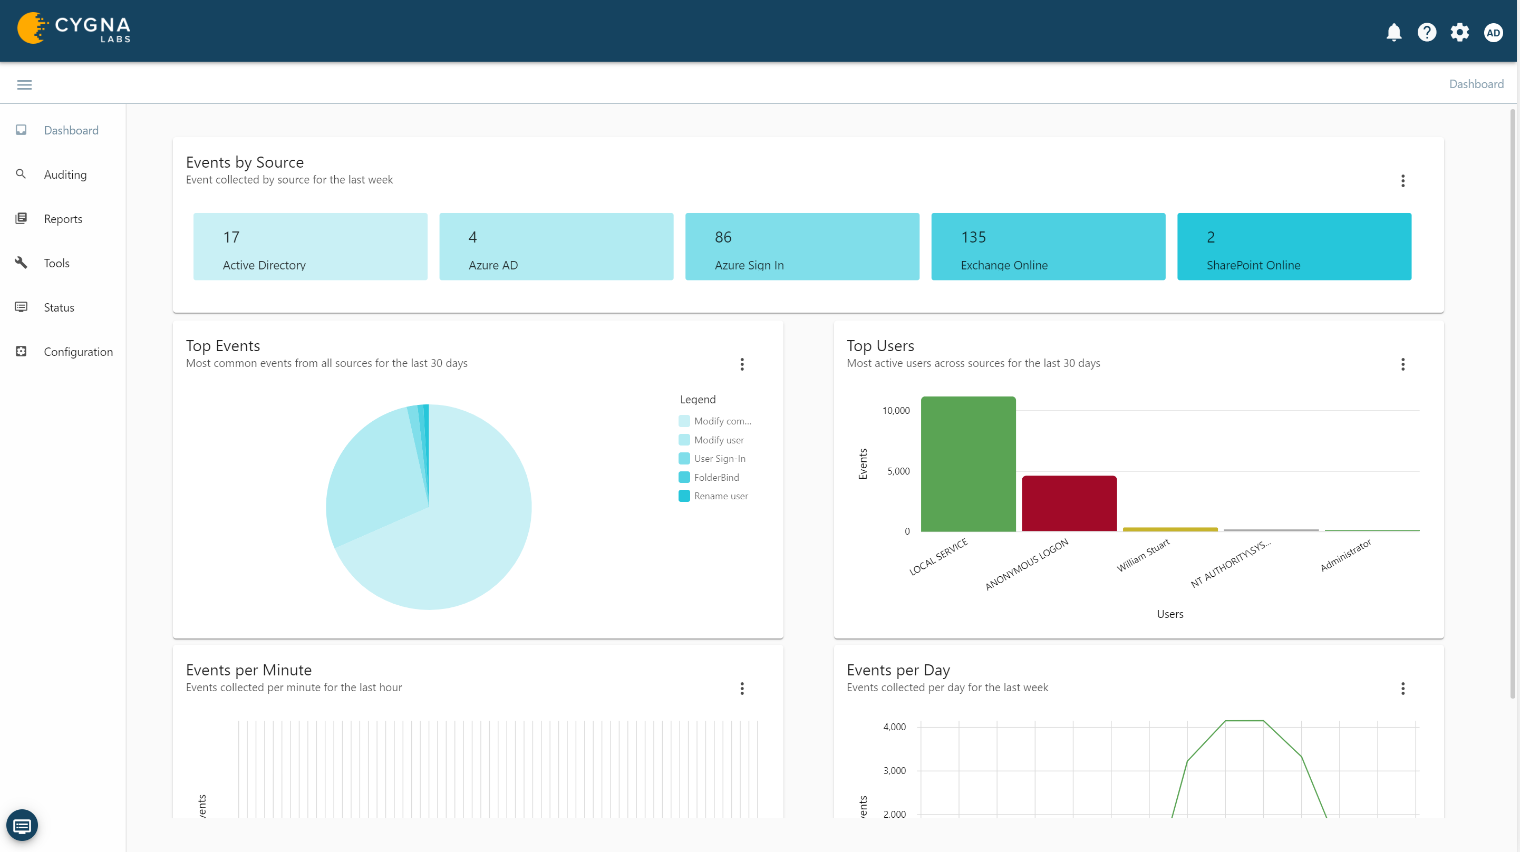Screen dimensions: 1520x852
Task: Click Rename user legend color swatch
Action: (684, 496)
